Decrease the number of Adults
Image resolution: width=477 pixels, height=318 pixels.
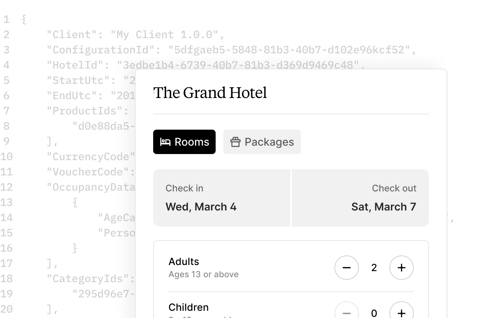(x=347, y=268)
